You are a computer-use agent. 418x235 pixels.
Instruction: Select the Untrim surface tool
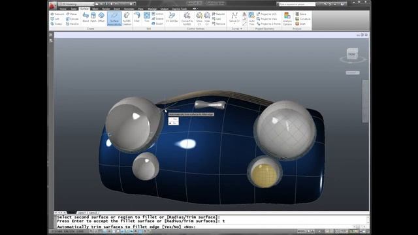point(157,14)
